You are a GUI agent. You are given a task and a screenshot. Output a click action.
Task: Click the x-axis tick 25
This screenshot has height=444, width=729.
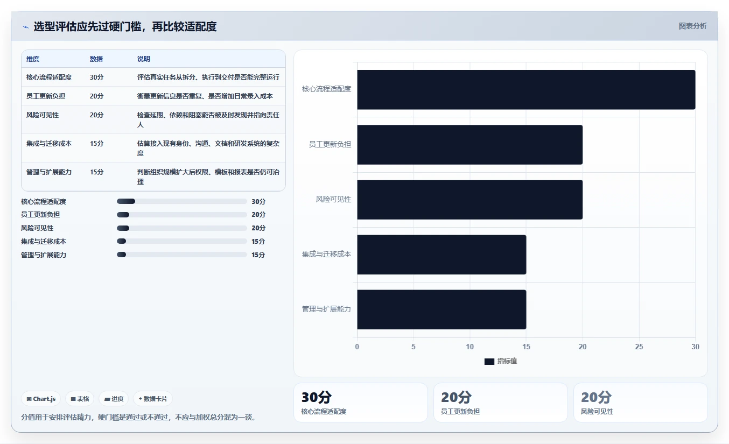click(639, 347)
